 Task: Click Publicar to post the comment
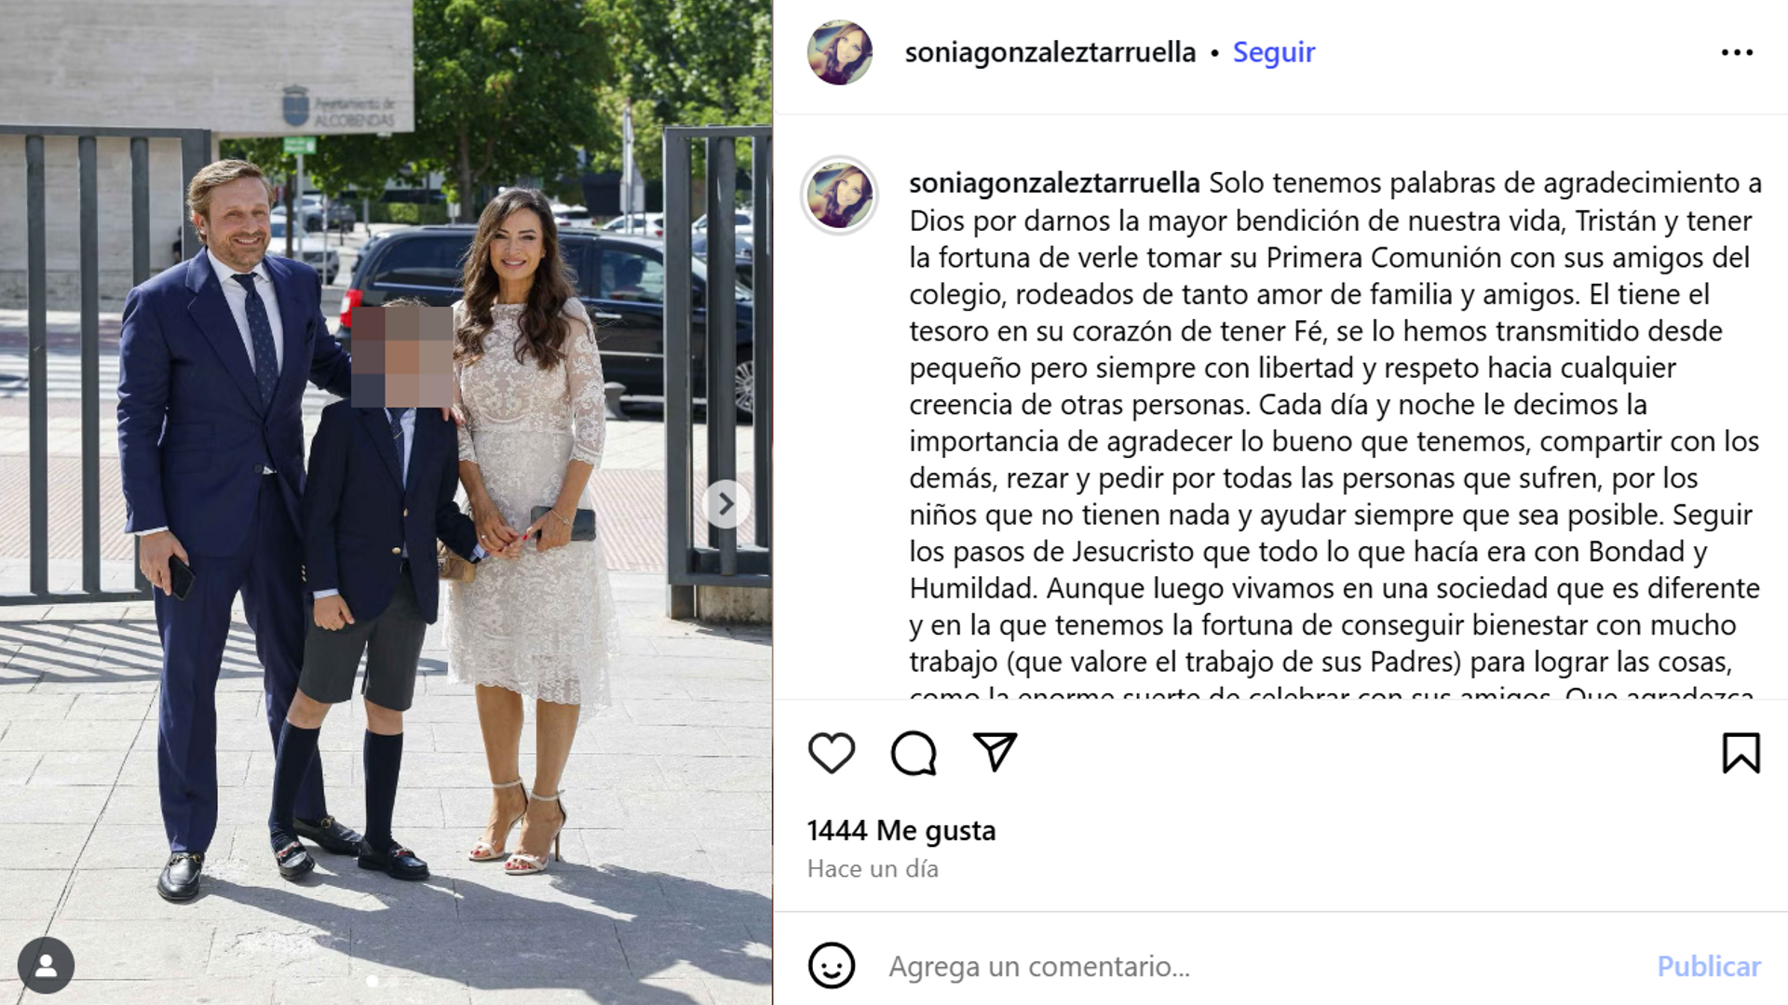[x=1708, y=966]
